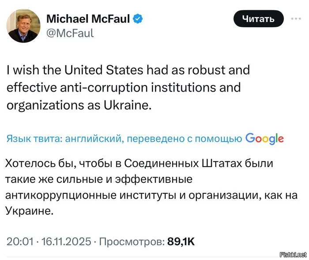Click the Fishki.net watermark logo
The width and height of the screenshot is (309, 260).
point(293,255)
